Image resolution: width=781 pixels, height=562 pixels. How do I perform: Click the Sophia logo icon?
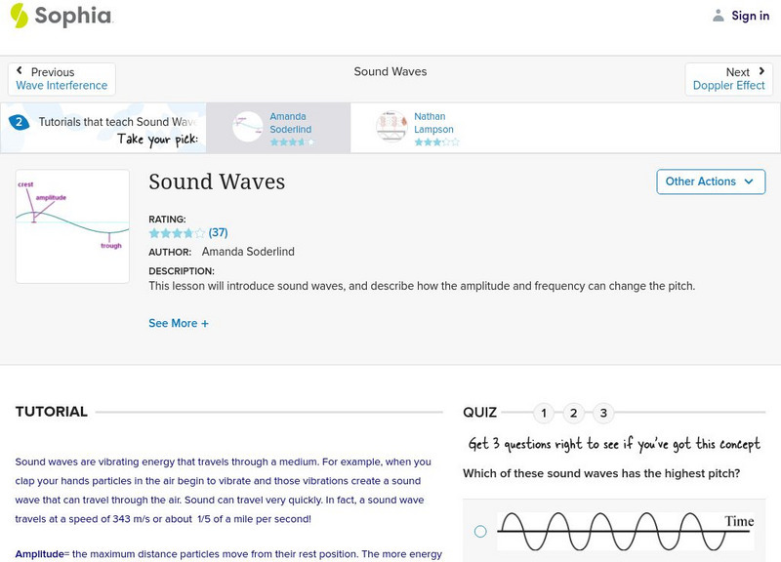tap(20, 16)
